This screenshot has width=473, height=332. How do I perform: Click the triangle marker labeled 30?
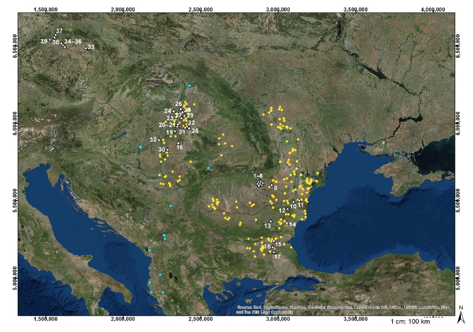(167, 149)
